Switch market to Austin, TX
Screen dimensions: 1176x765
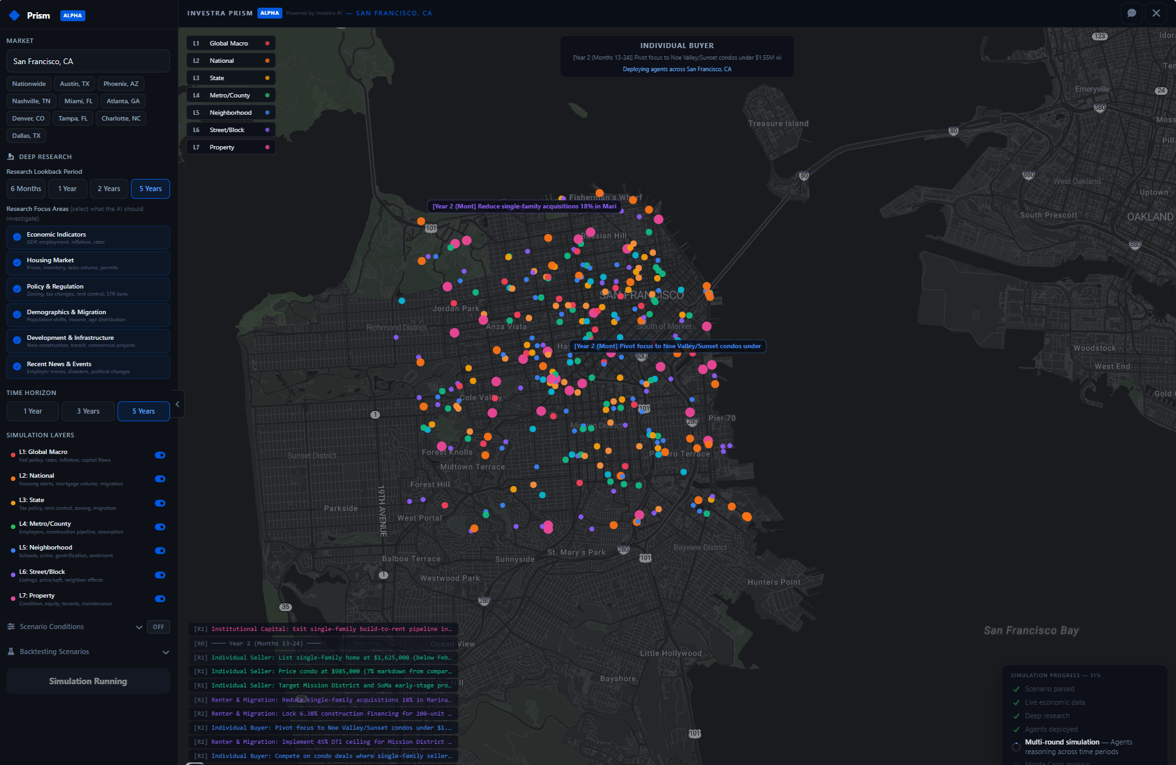click(74, 83)
